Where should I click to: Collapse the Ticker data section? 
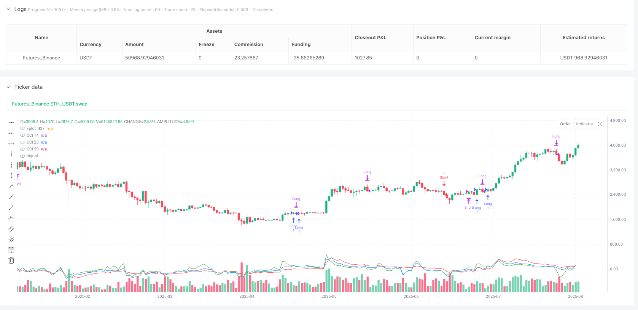pos(8,87)
